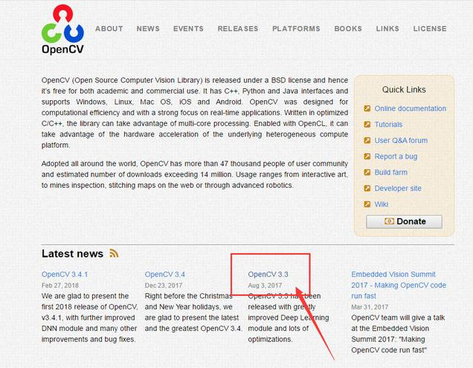Screen dimensions: 473x368
Task: Open the OpenCV 3.4.1 news article
Action: coord(65,275)
